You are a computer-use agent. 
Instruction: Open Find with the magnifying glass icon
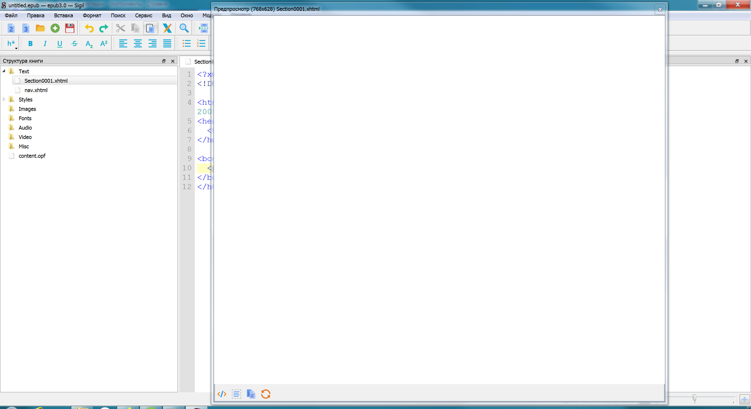(x=184, y=28)
